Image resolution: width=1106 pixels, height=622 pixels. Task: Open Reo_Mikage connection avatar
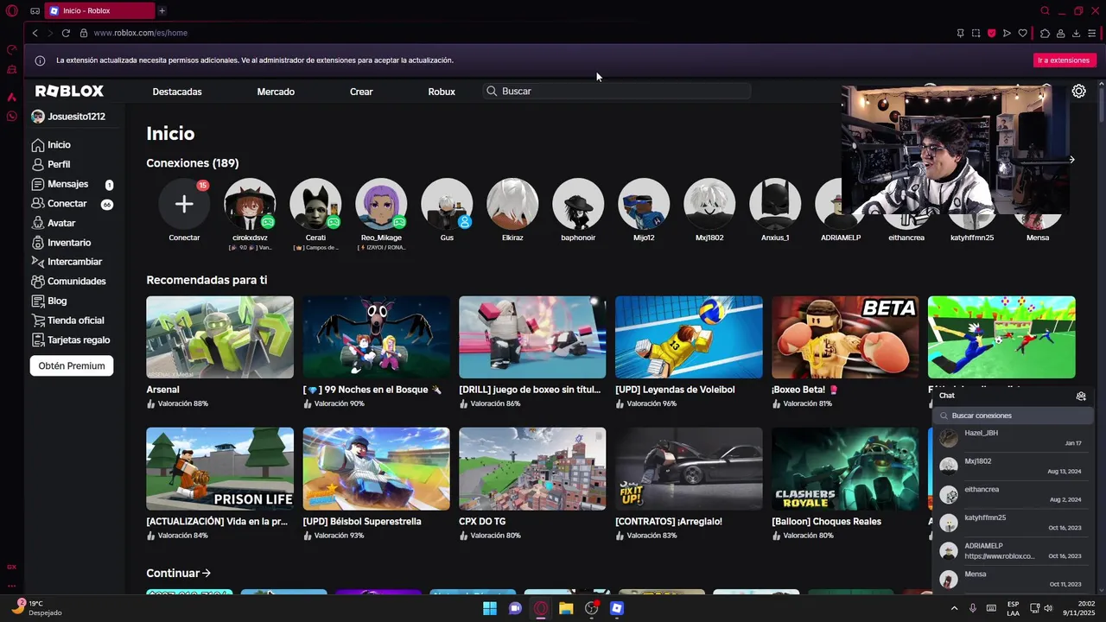381,204
